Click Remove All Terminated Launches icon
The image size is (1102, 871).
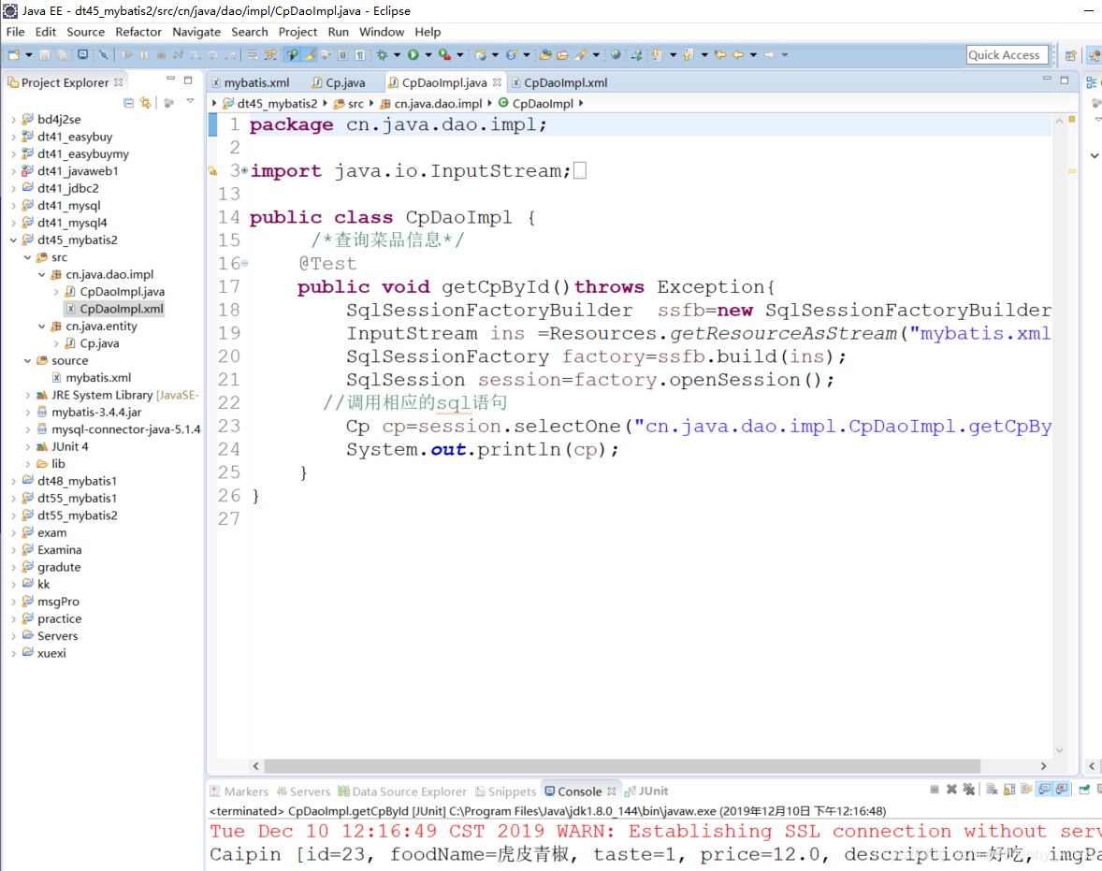click(x=969, y=790)
